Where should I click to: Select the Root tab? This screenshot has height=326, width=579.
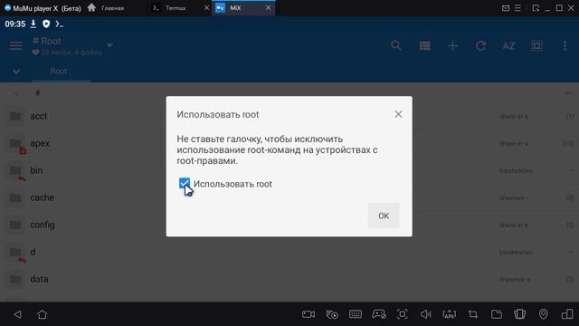[58, 71]
